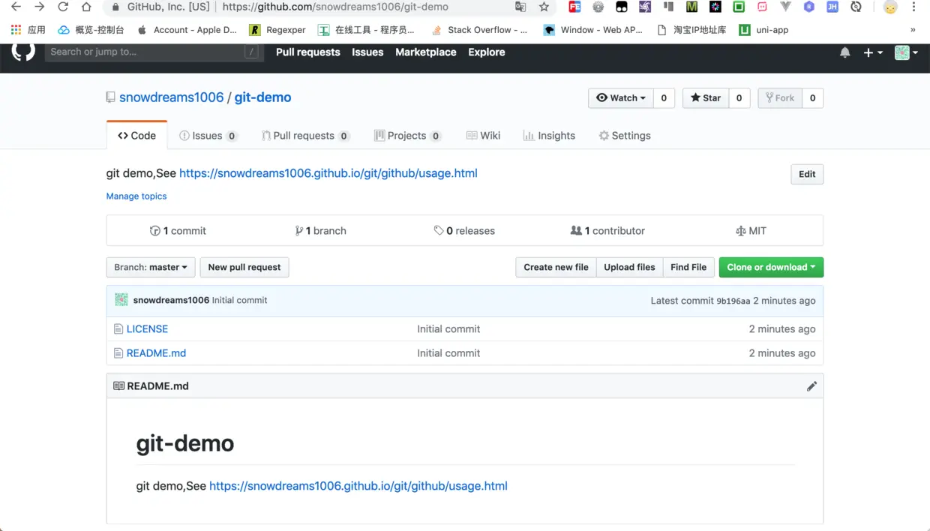
Task: Open the Branch: master dropdown
Action: [150, 267]
